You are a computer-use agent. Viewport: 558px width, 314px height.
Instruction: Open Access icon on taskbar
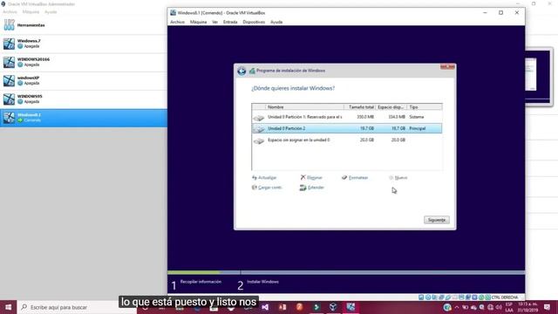tap(282, 307)
